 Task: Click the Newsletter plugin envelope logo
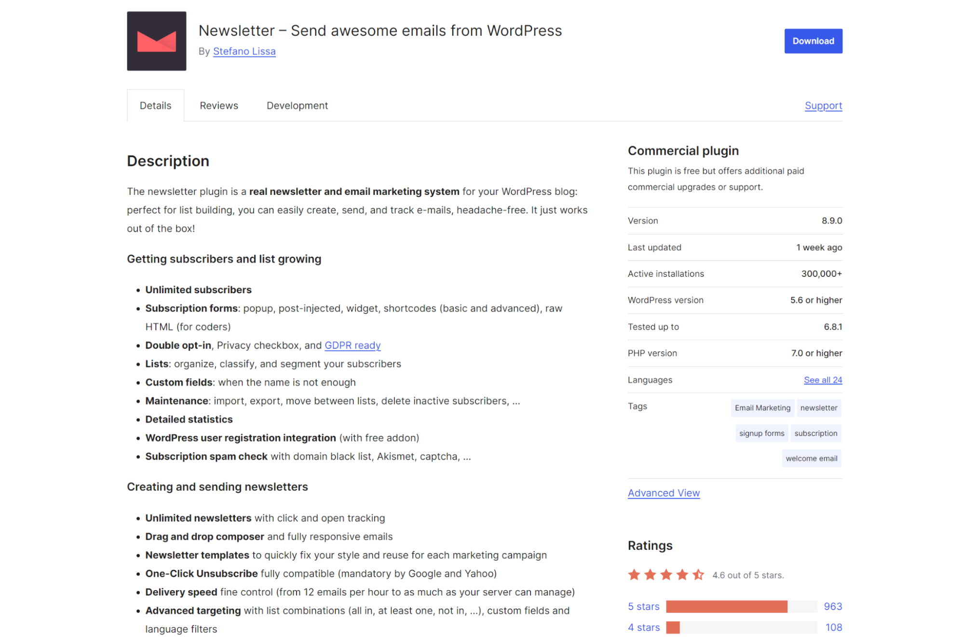click(156, 41)
